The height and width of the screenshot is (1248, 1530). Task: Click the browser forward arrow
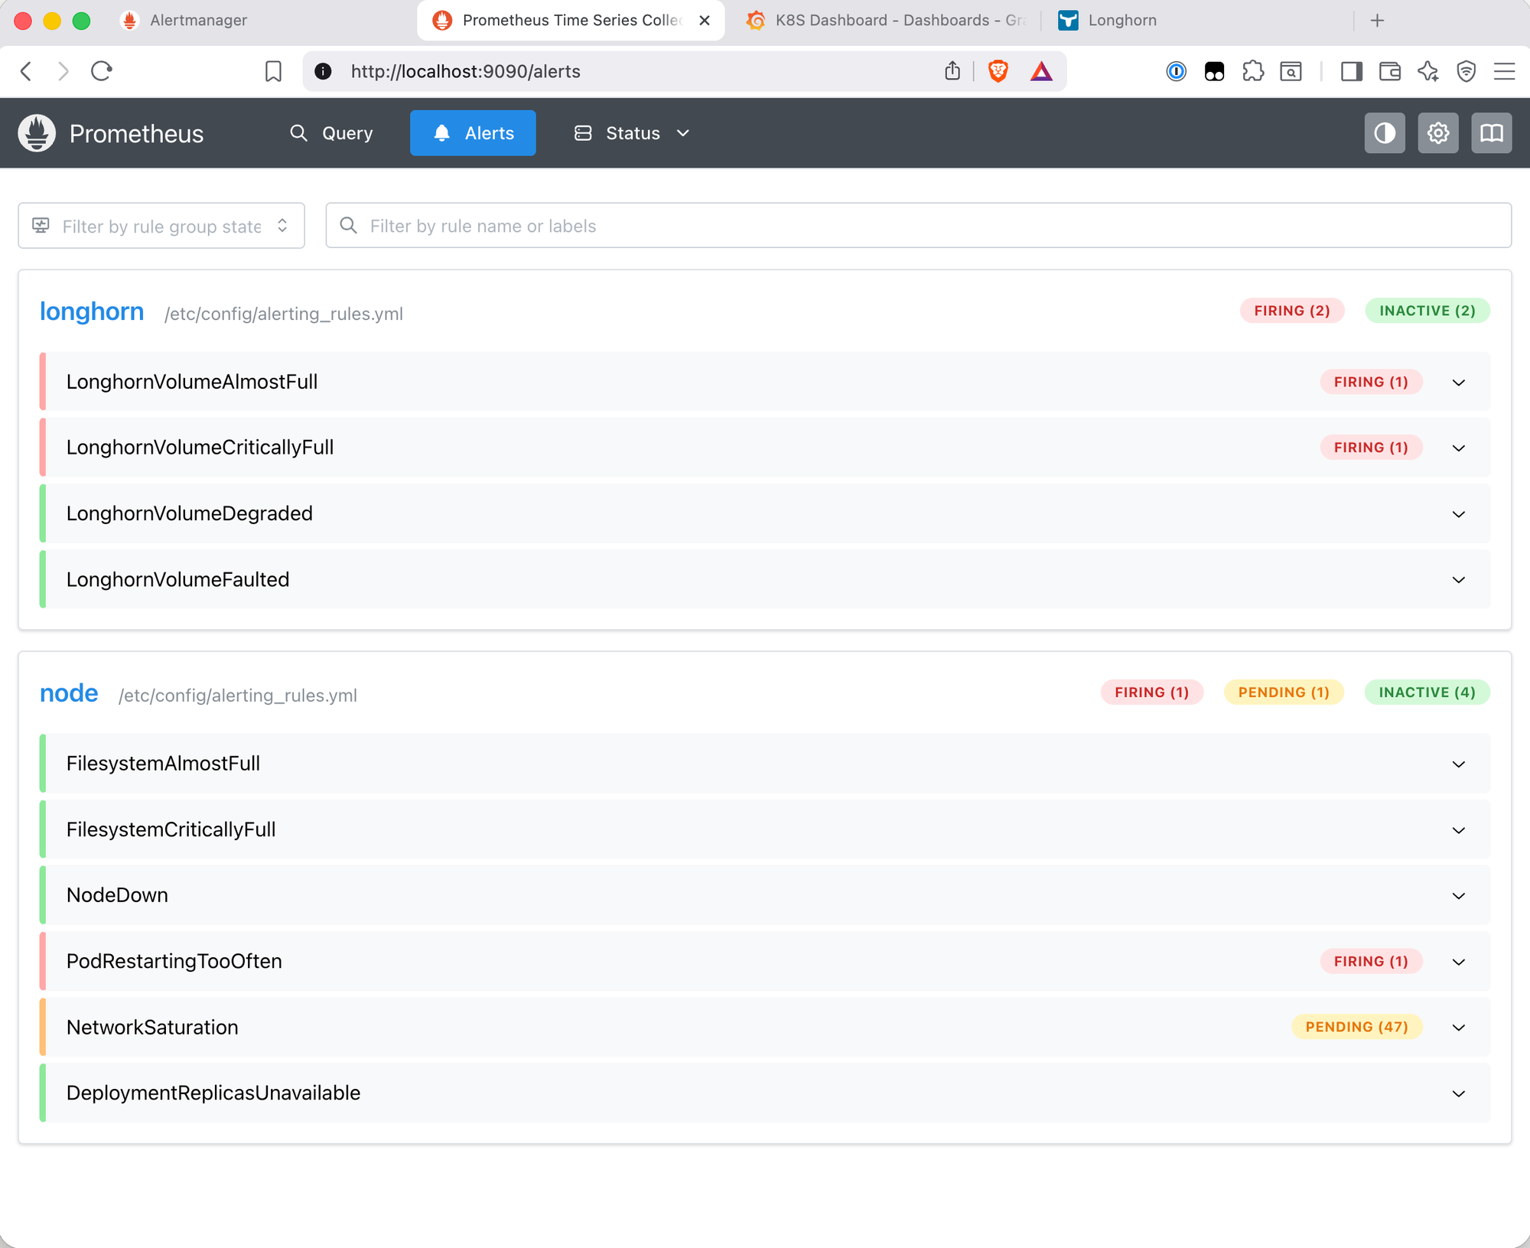click(x=63, y=71)
